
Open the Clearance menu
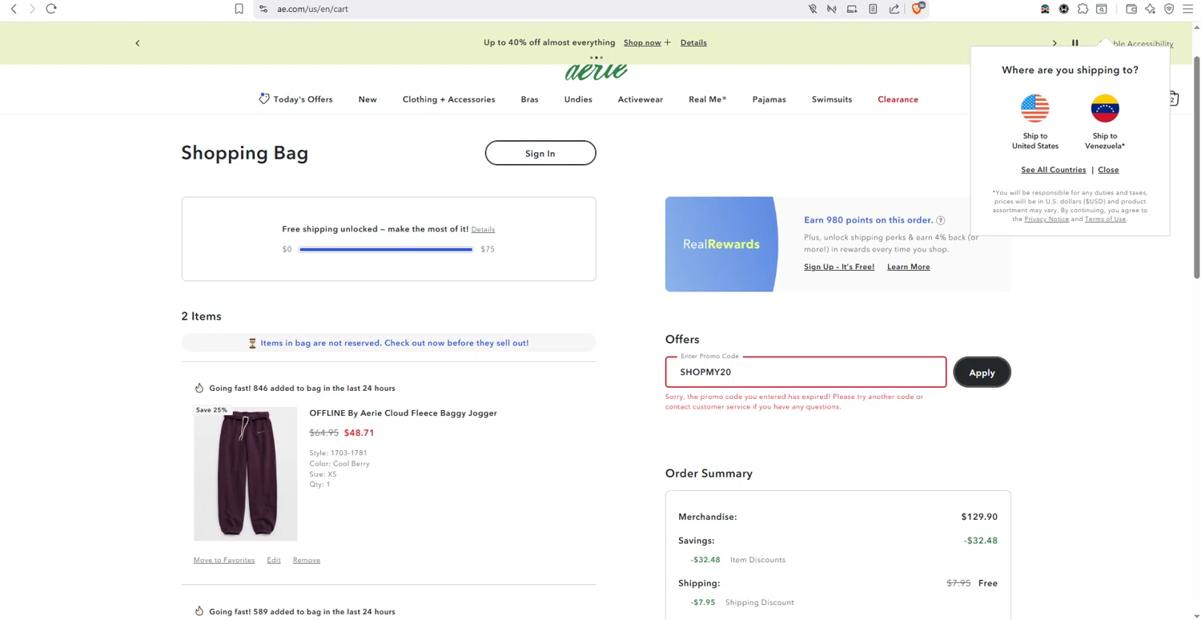pyautogui.click(x=898, y=99)
